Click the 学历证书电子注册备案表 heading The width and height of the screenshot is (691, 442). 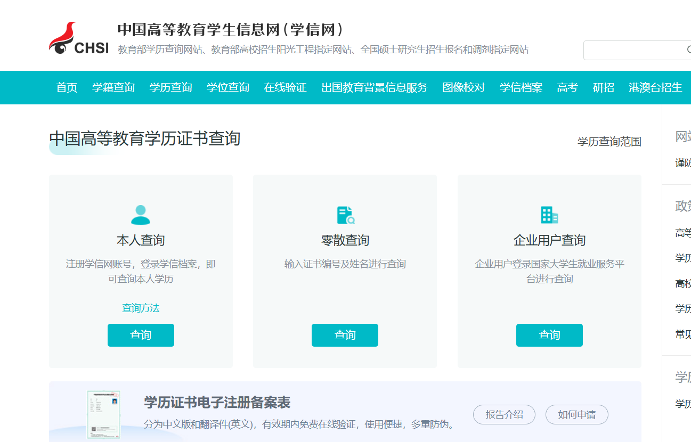click(x=217, y=402)
